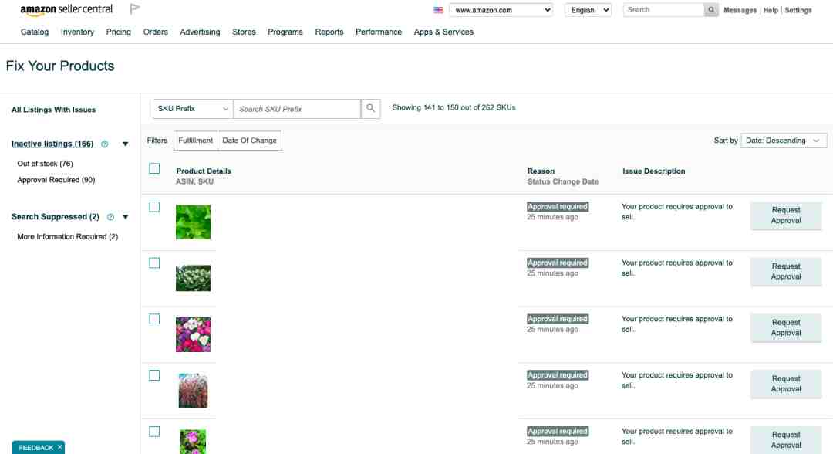Open the Date Of Change filter
The width and height of the screenshot is (833, 454).
point(250,141)
